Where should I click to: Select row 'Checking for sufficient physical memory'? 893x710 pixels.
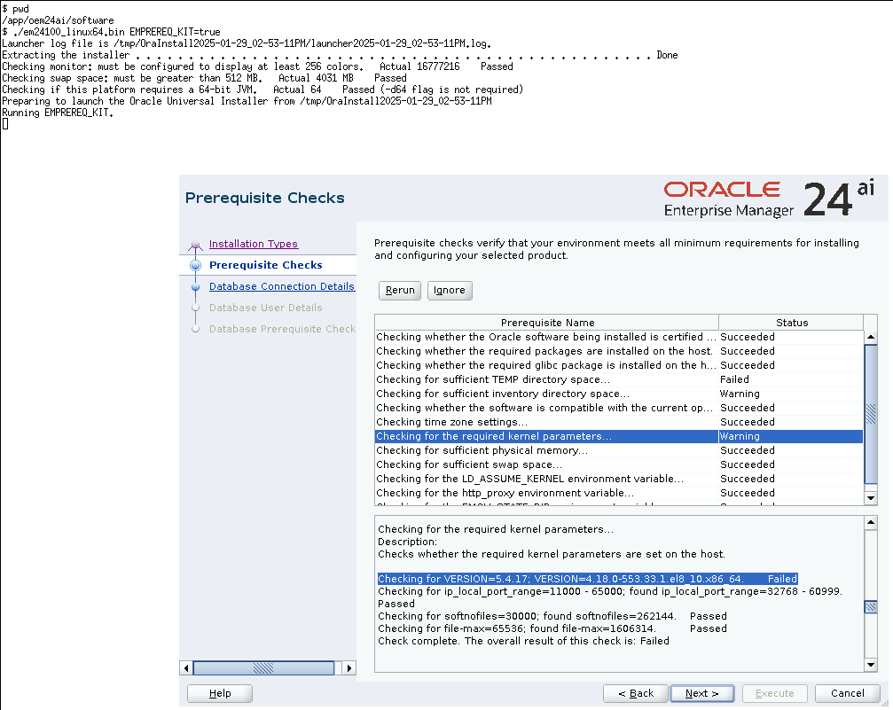coord(619,450)
